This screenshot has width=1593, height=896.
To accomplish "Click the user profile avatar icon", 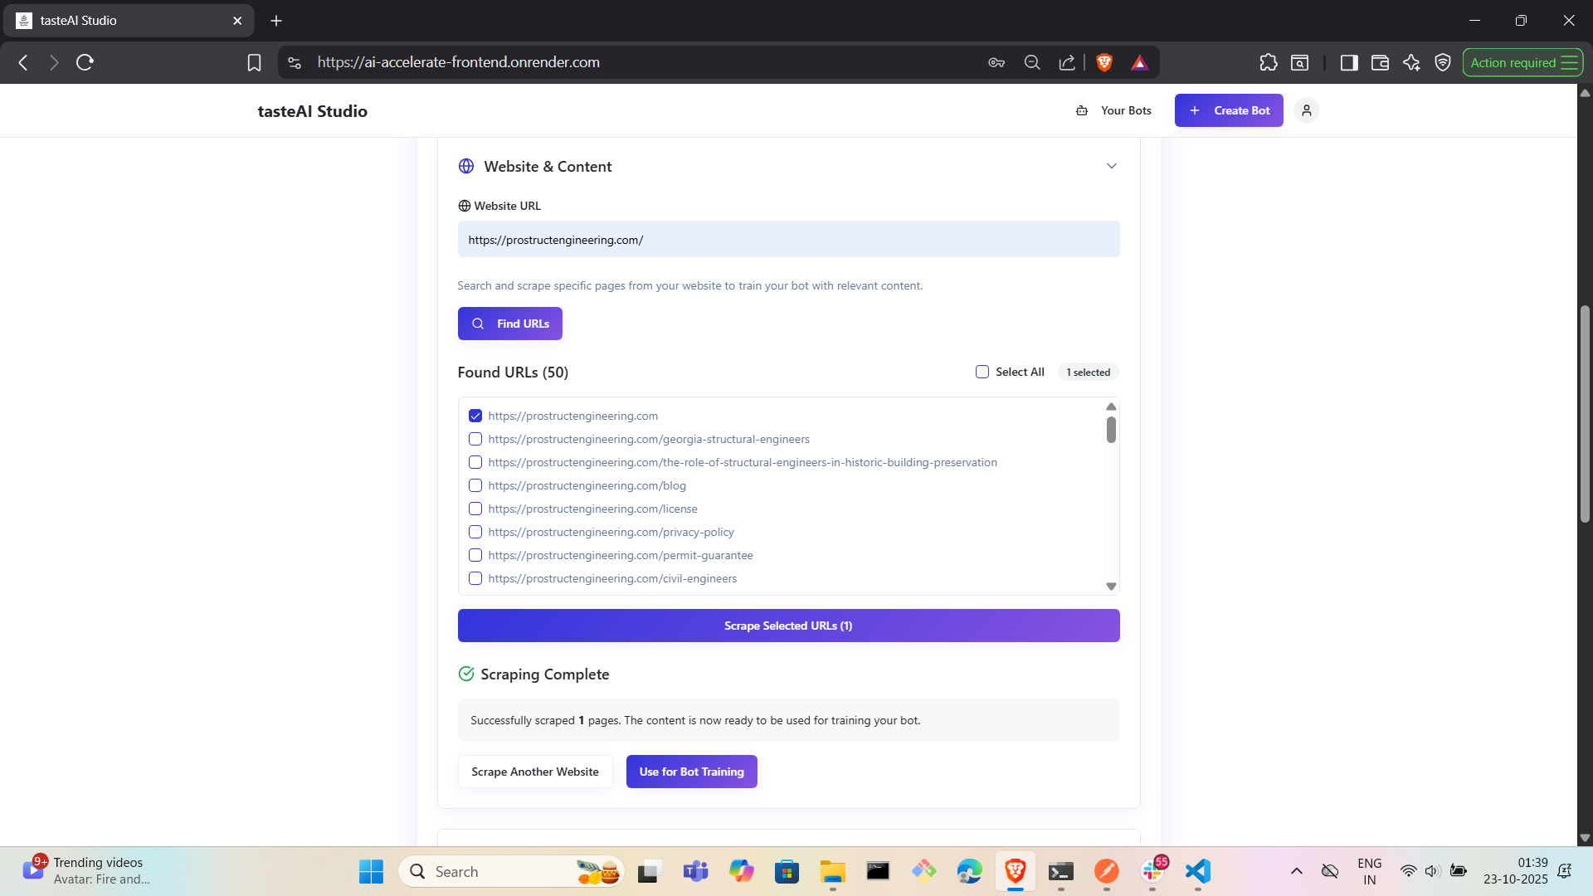I will [x=1306, y=110].
